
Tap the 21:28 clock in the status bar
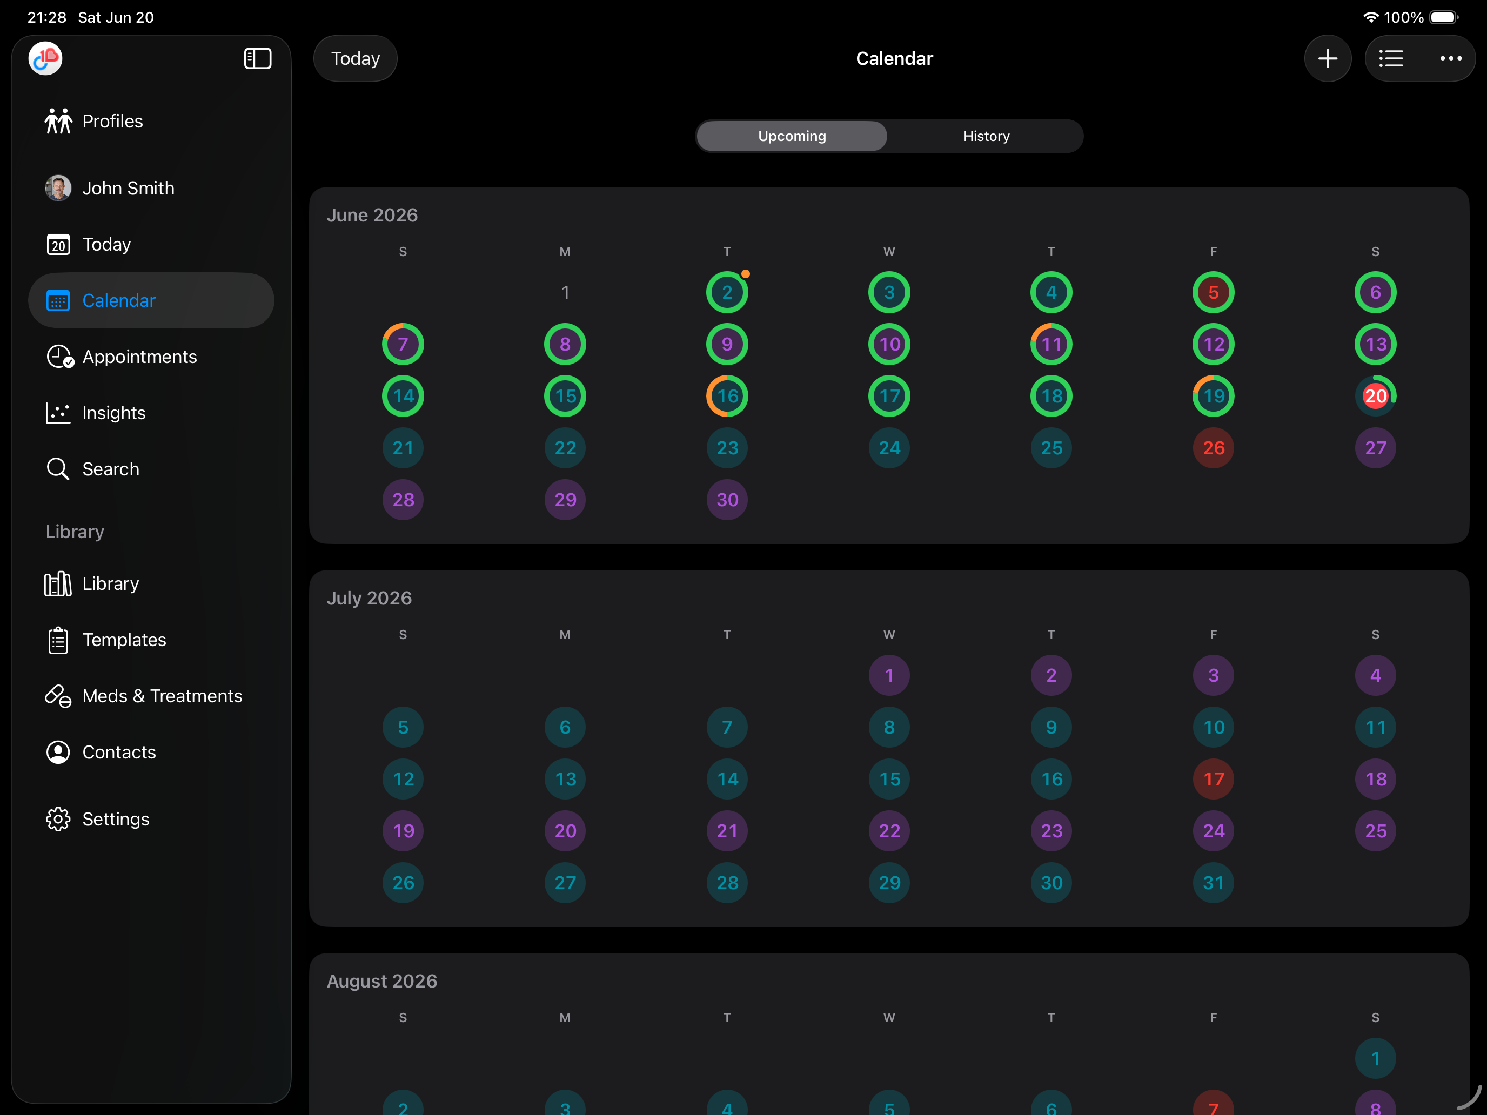click(x=46, y=17)
